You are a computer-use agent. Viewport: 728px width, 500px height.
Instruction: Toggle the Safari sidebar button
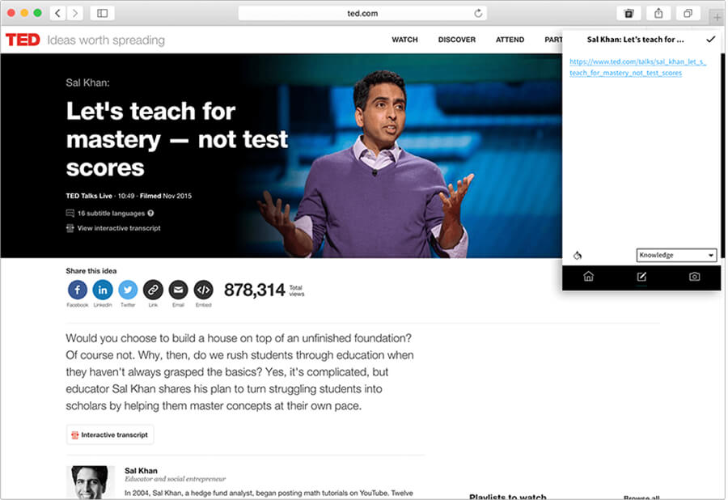click(x=102, y=13)
